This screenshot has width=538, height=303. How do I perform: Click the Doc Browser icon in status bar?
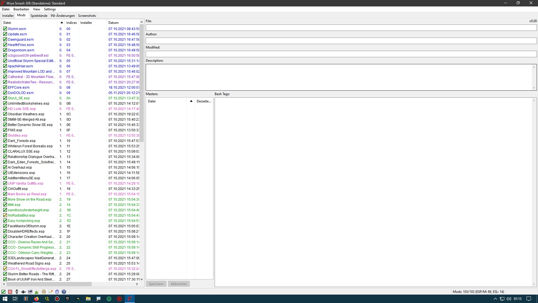point(44,292)
